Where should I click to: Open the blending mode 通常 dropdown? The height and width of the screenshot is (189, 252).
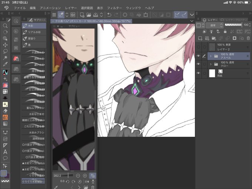click(215, 25)
